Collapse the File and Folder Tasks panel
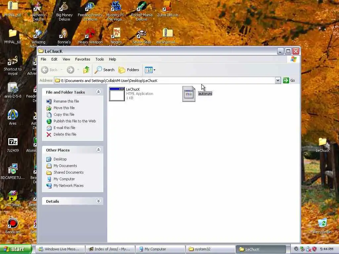 98,92
